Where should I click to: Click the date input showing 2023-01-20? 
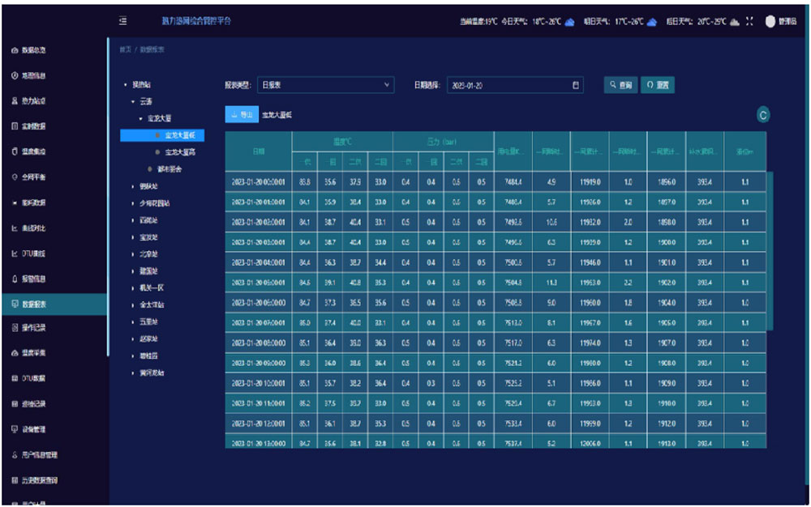pyautogui.click(x=515, y=85)
